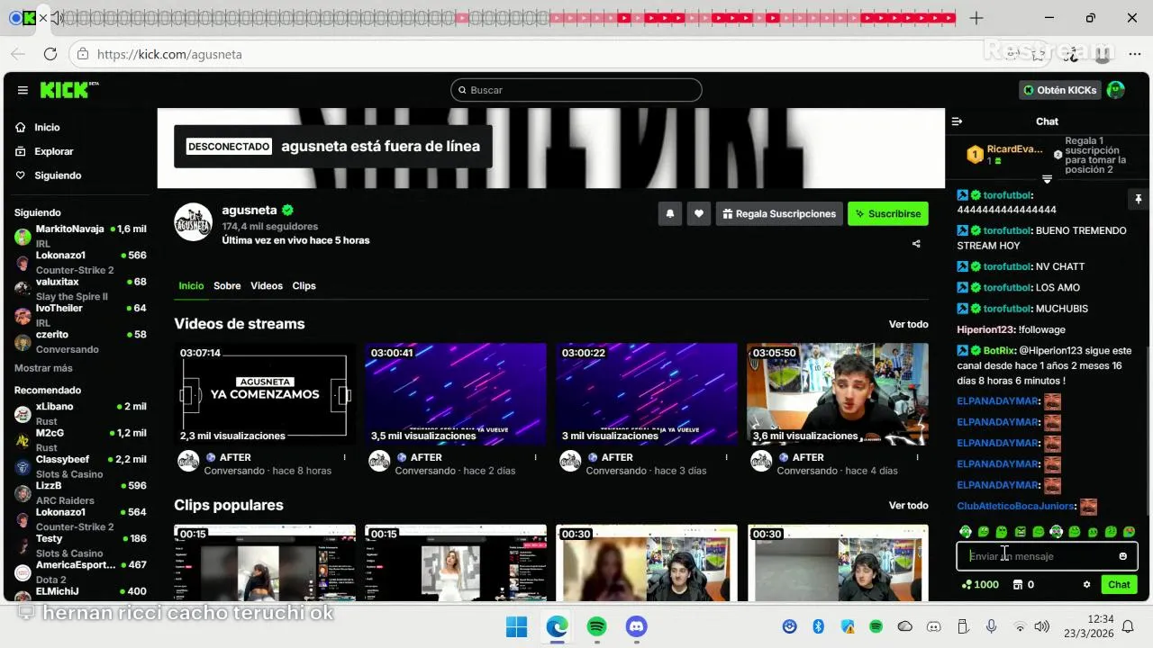The height and width of the screenshot is (648, 1153).
Task: Open IvoTheiler channel in sidebar
Action: pyautogui.click(x=80, y=315)
